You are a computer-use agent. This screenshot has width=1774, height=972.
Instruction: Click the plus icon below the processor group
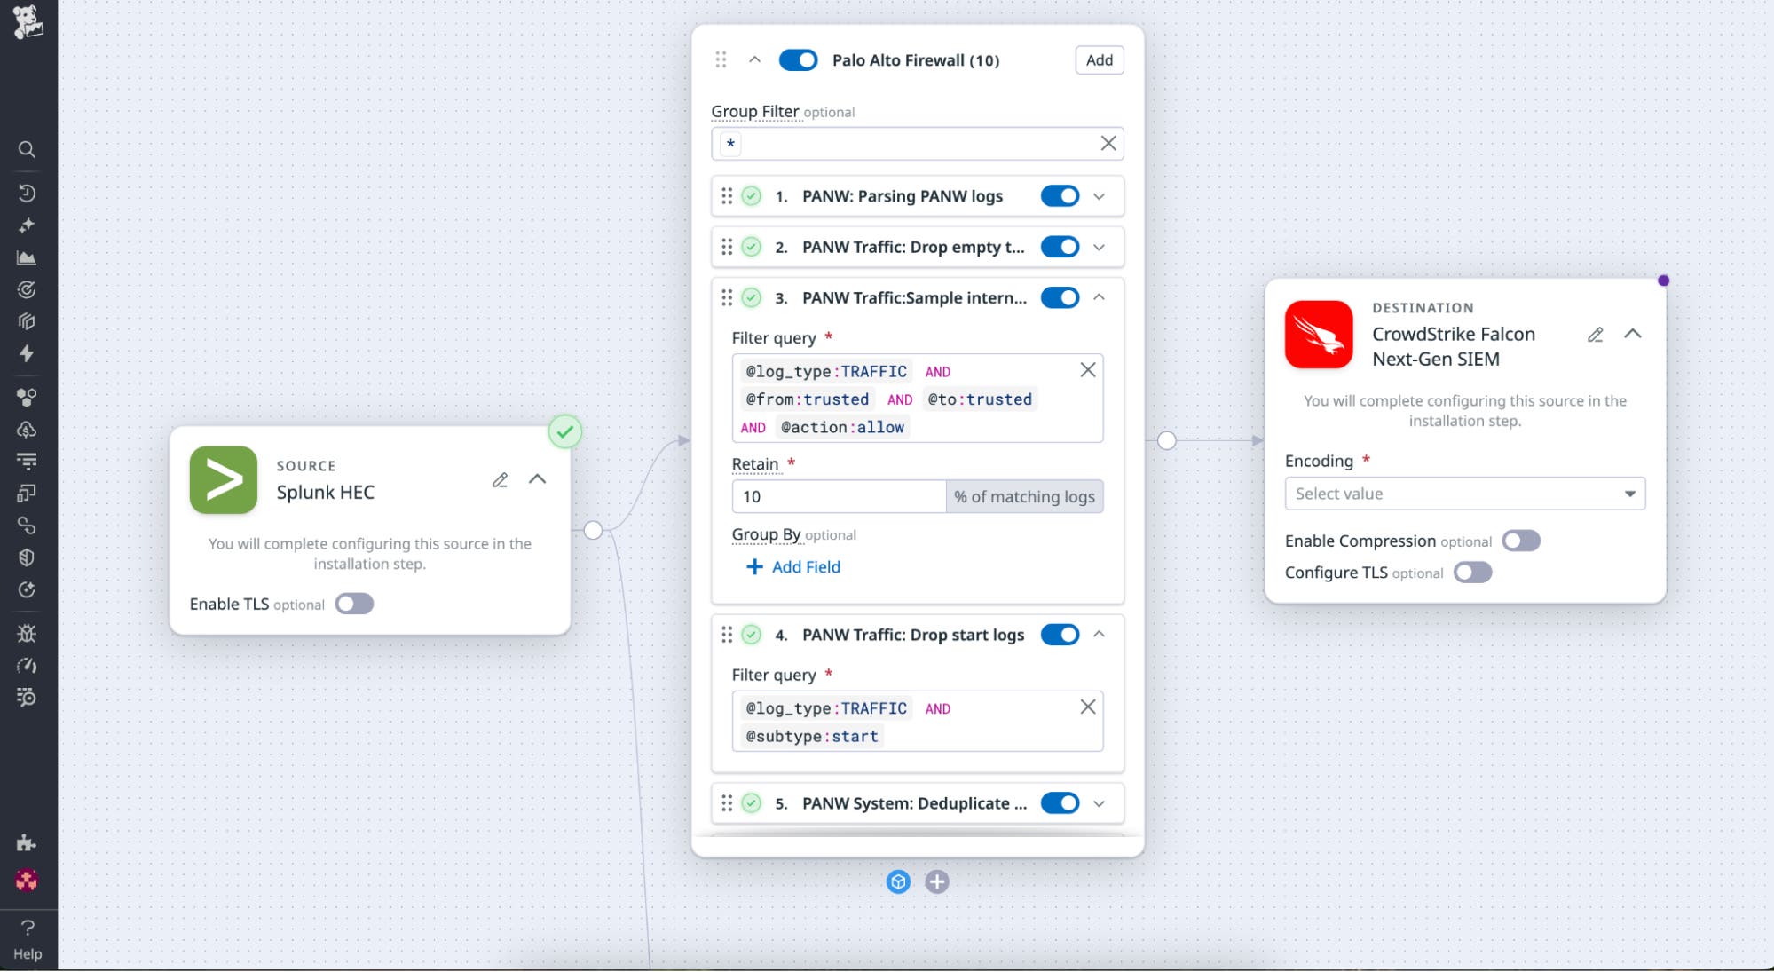(x=936, y=881)
